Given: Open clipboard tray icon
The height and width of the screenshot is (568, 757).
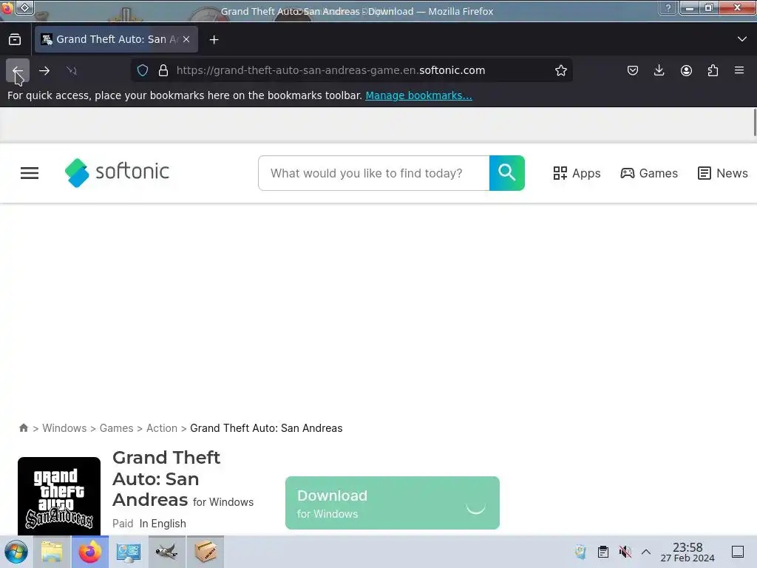Looking at the screenshot, I should (603, 552).
